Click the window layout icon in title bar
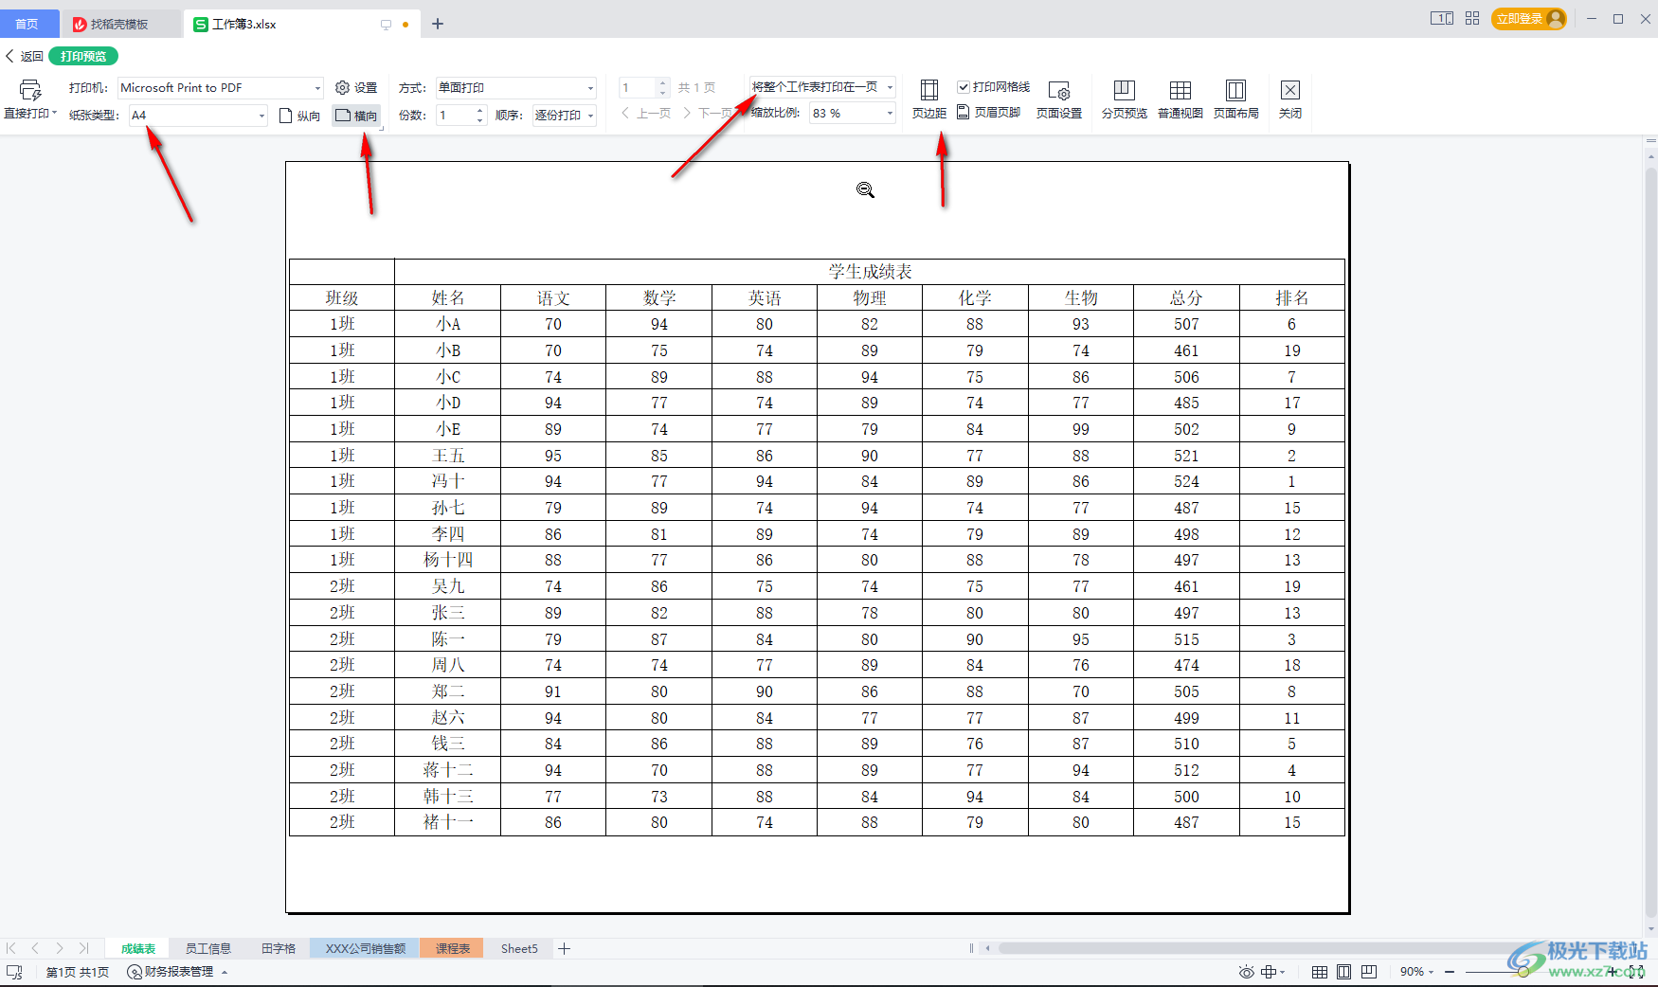1658x987 pixels. pos(1442,18)
